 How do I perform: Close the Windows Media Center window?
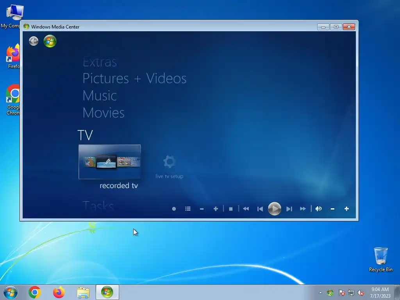(x=349, y=27)
